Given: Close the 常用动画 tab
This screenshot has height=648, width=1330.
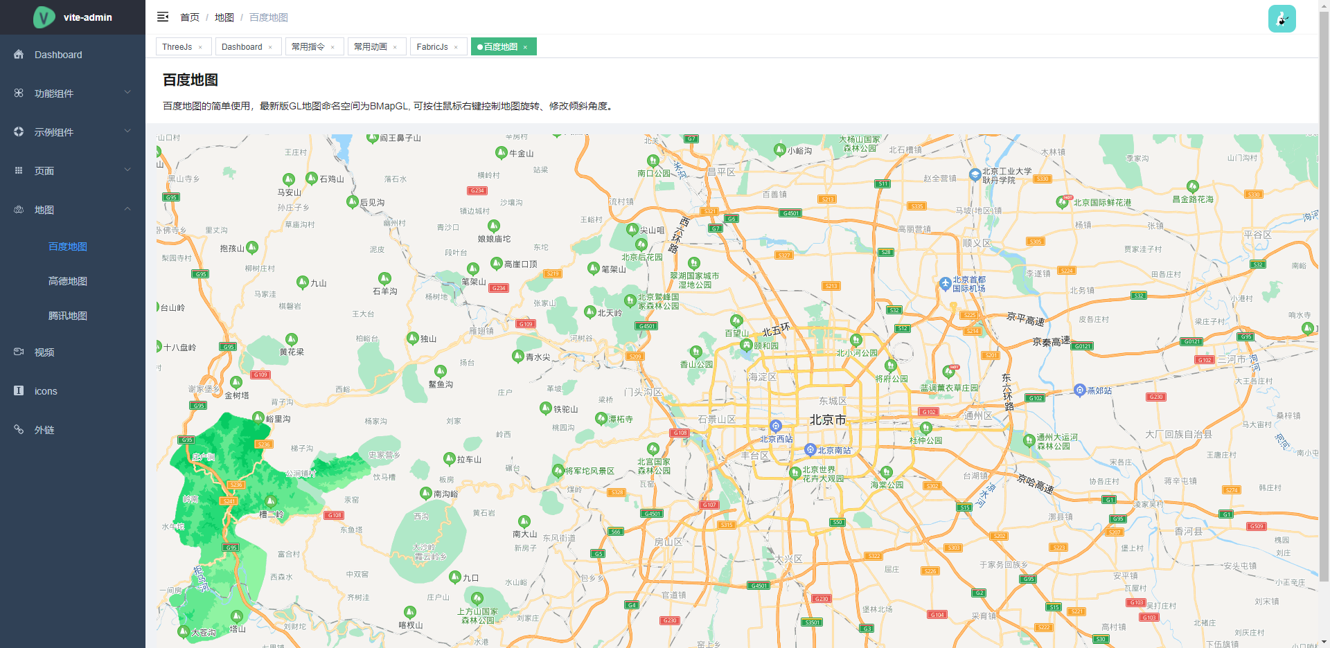Looking at the screenshot, I should [395, 47].
